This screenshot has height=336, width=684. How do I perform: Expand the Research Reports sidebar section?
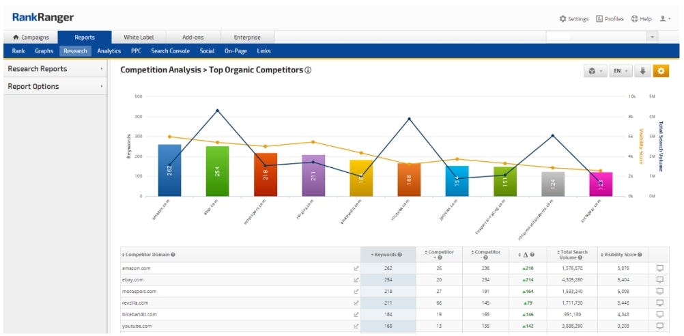pyautogui.click(x=55, y=68)
